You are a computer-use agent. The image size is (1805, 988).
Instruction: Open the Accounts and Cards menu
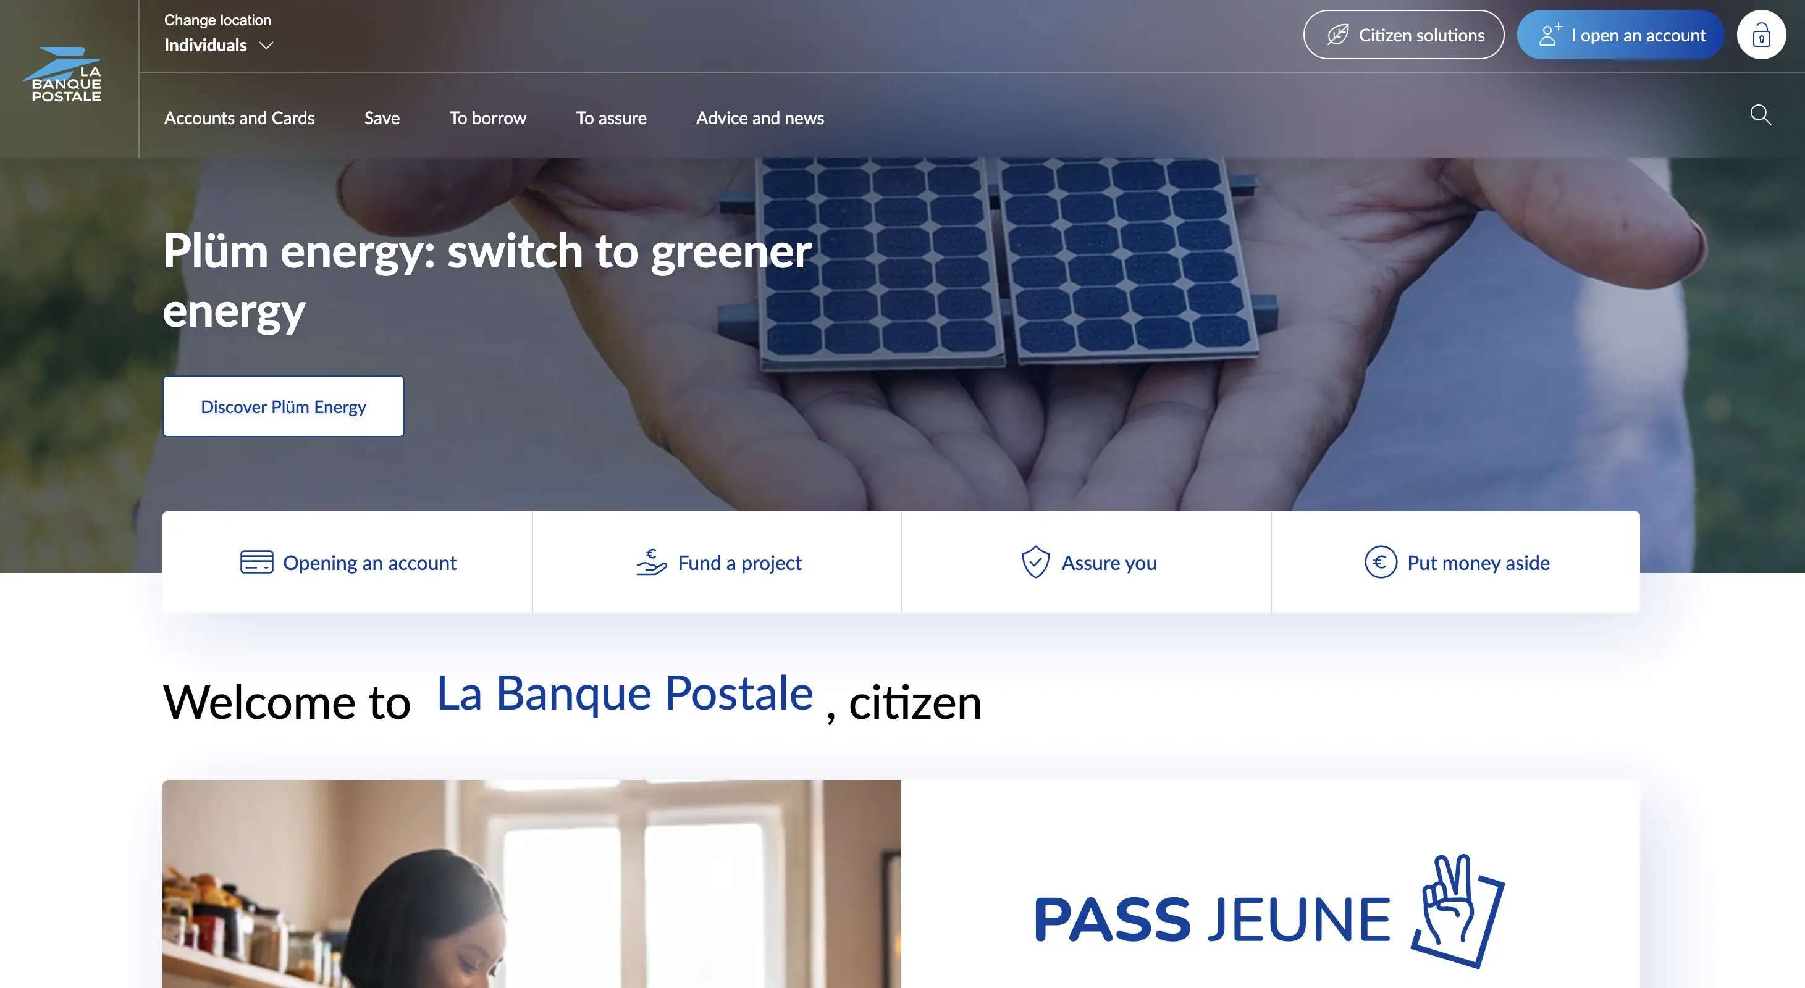[x=240, y=119]
